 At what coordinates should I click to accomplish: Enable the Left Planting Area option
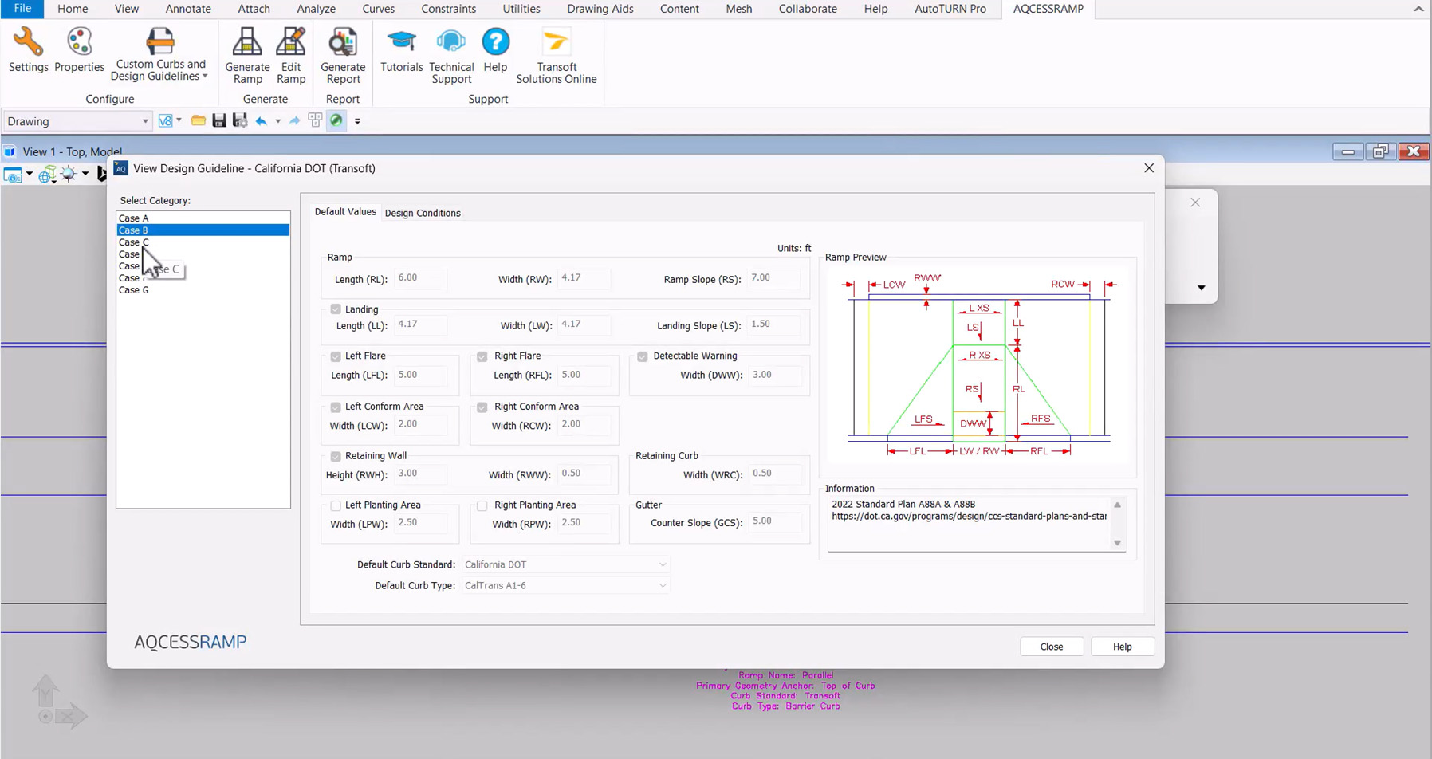336,505
